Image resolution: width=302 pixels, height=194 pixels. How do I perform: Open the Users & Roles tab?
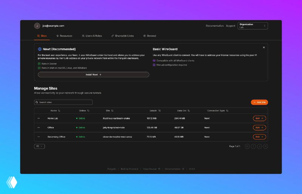tap(92, 36)
